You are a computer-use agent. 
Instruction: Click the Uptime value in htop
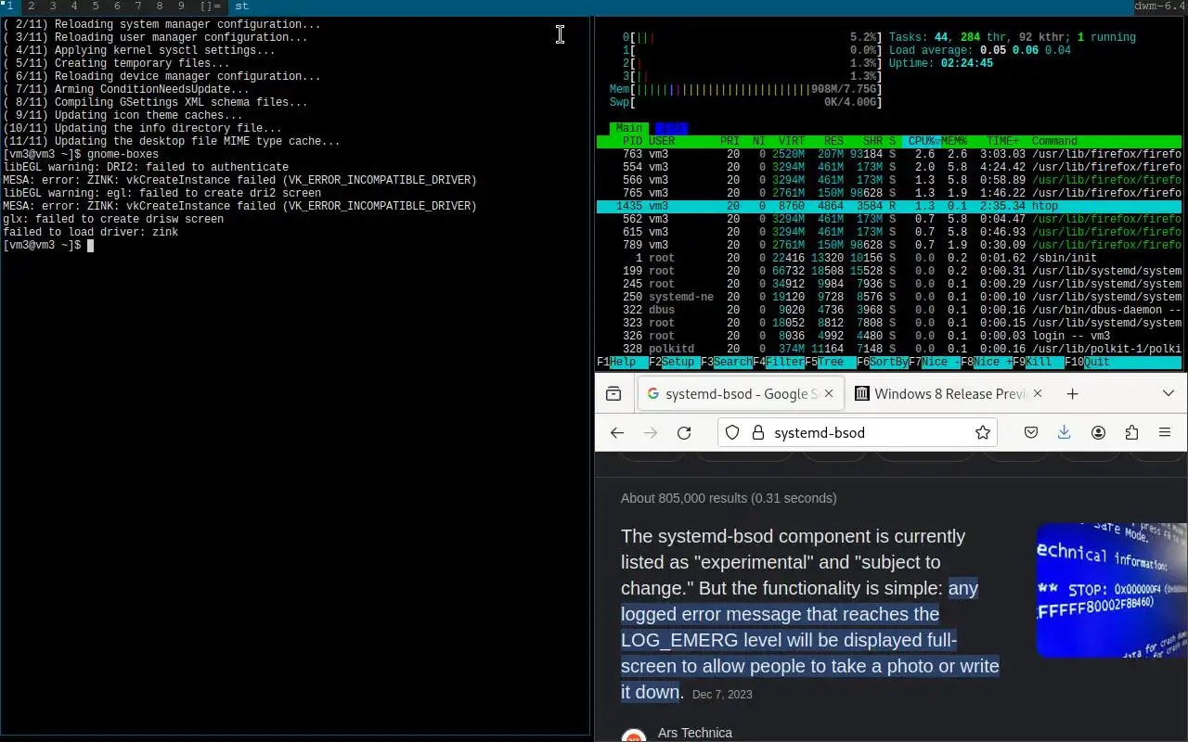[967, 63]
